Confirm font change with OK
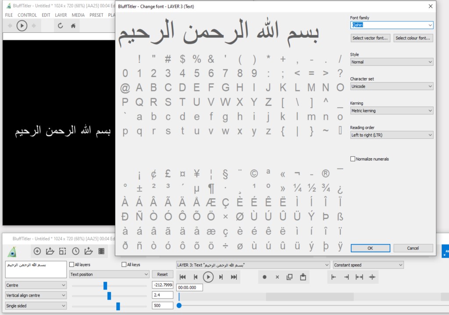This screenshot has height=315, width=449. (x=370, y=248)
